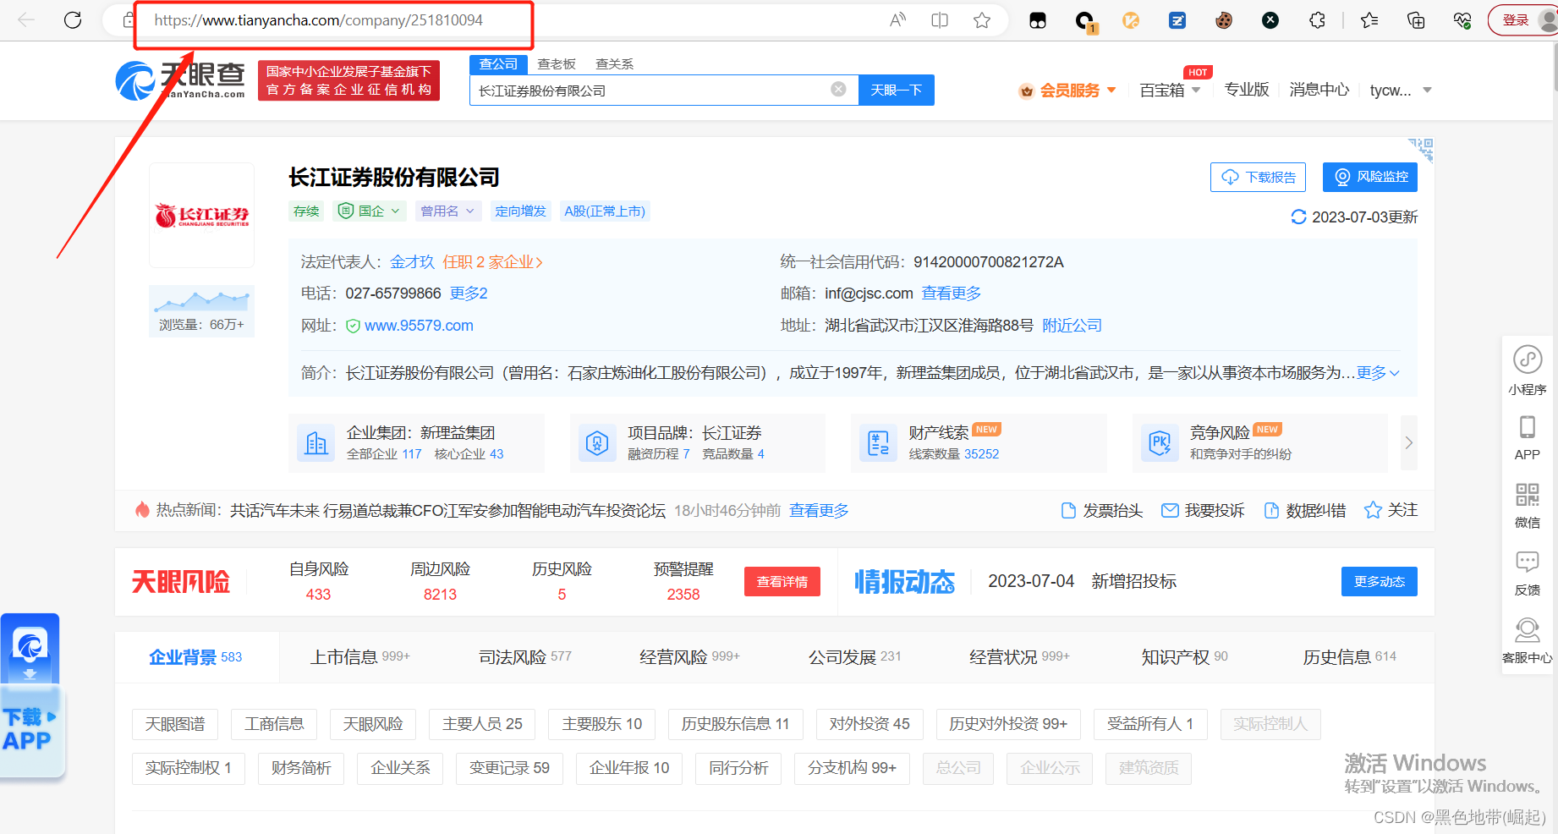This screenshot has width=1558, height=834.
Task: Click the browser address bar URL
Action: [x=318, y=20]
